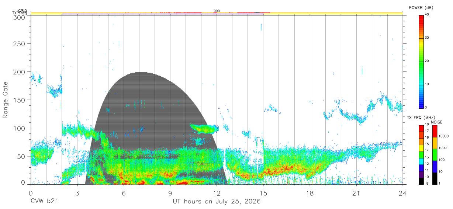Click the 24 tick on the UT hours axis

[403, 193]
